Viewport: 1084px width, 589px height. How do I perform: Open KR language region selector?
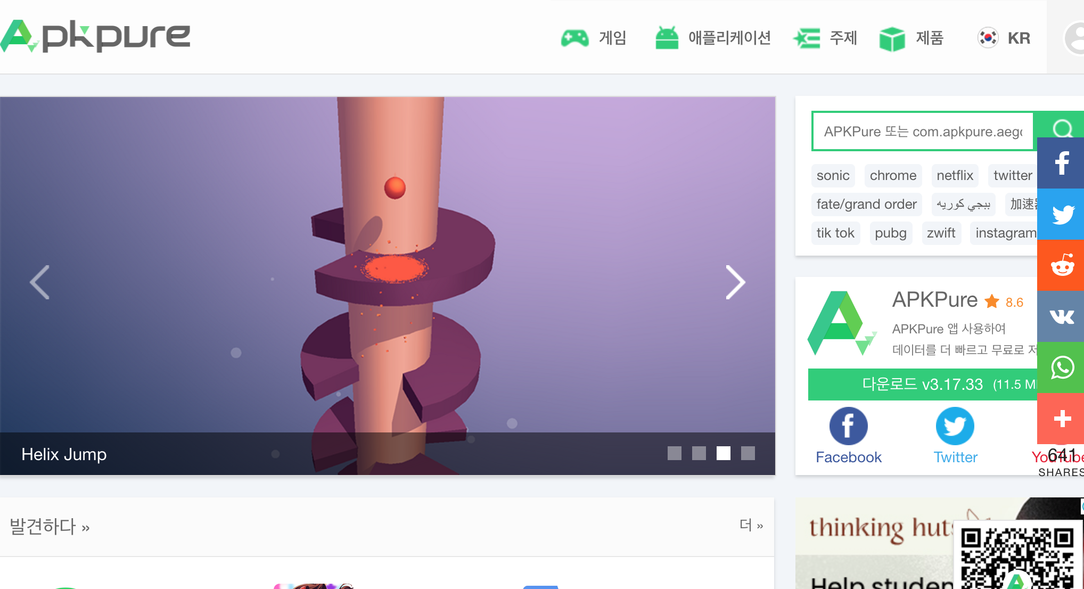tap(1004, 38)
